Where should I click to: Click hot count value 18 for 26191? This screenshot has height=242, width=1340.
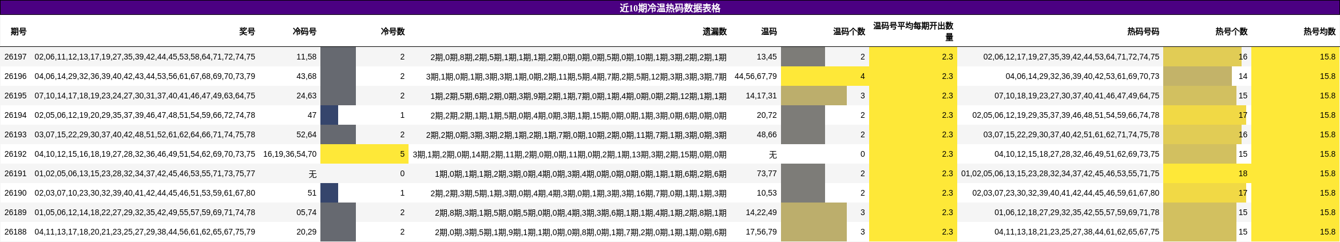click(1243, 173)
